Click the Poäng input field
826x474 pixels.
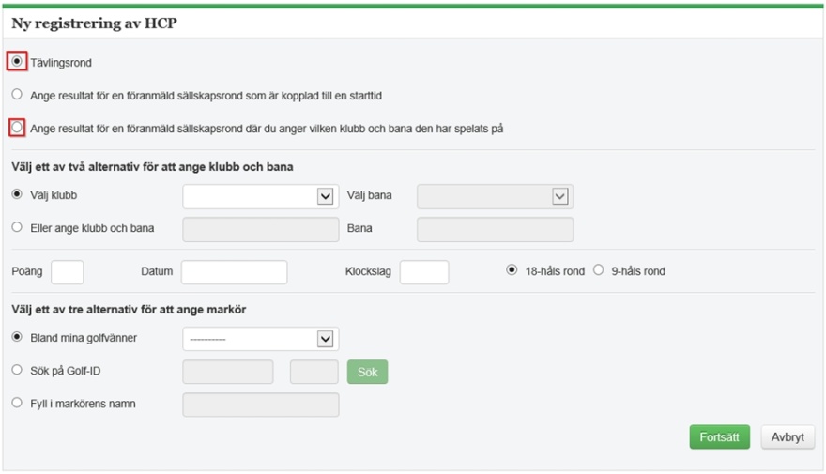pyautogui.click(x=68, y=272)
